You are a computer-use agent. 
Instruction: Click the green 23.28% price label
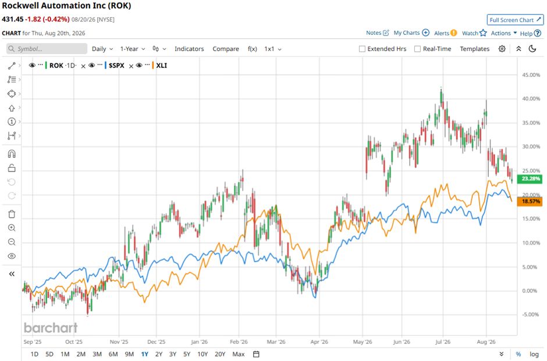click(530, 179)
